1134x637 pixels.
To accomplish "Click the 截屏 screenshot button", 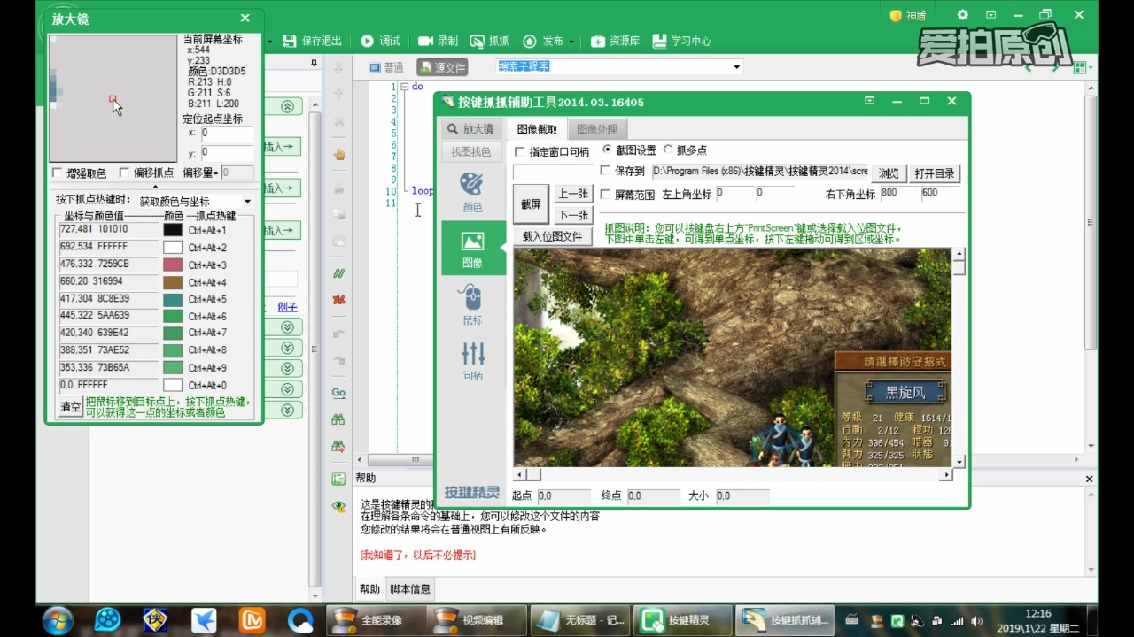I will [x=531, y=204].
